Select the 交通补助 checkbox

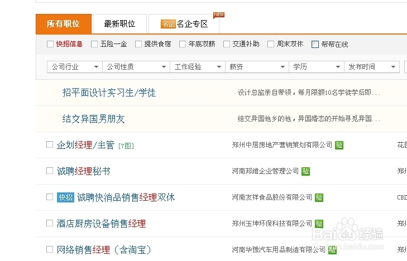(x=227, y=44)
